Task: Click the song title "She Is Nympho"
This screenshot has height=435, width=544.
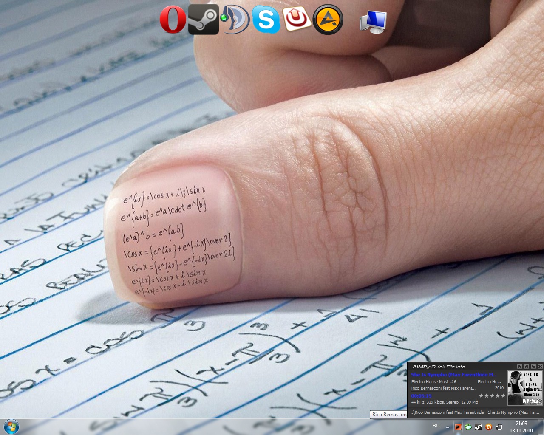Action: click(429, 375)
